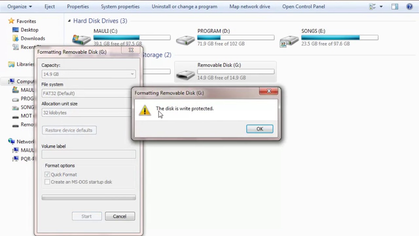
Task: Click Properties in the toolbar
Action: (78, 7)
